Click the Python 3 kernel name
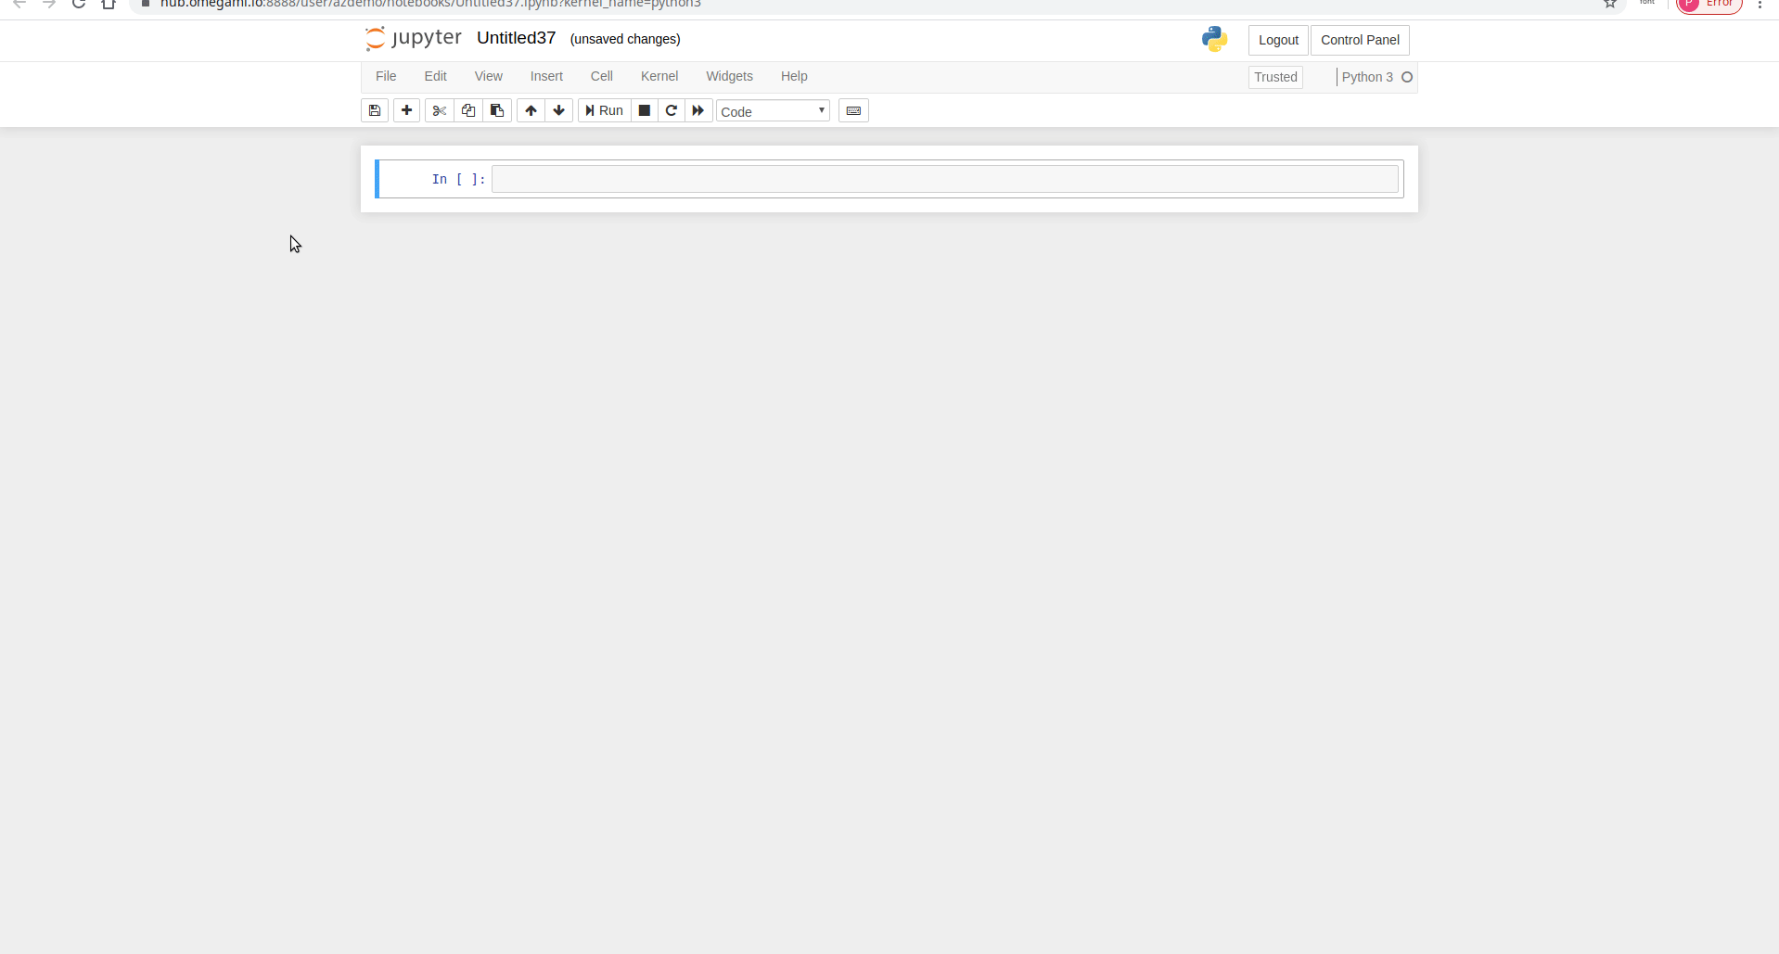The width and height of the screenshot is (1779, 954). coord(1367,77)
